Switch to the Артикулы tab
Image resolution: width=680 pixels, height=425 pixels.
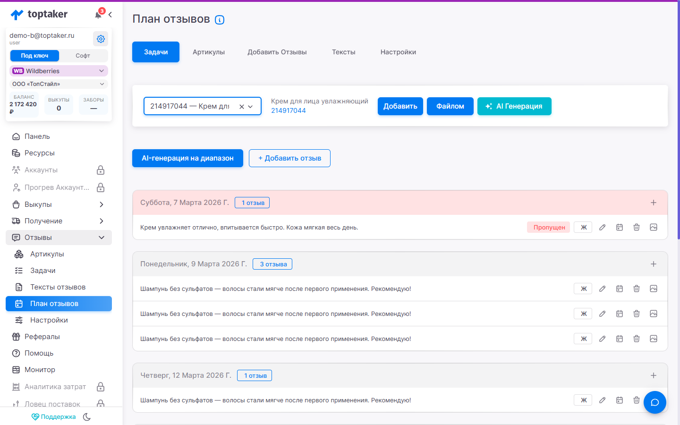click(x=209, y=52)
